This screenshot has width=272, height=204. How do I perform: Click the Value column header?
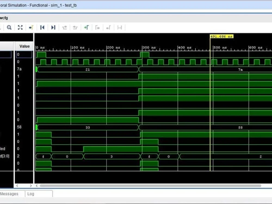(24, 46)
